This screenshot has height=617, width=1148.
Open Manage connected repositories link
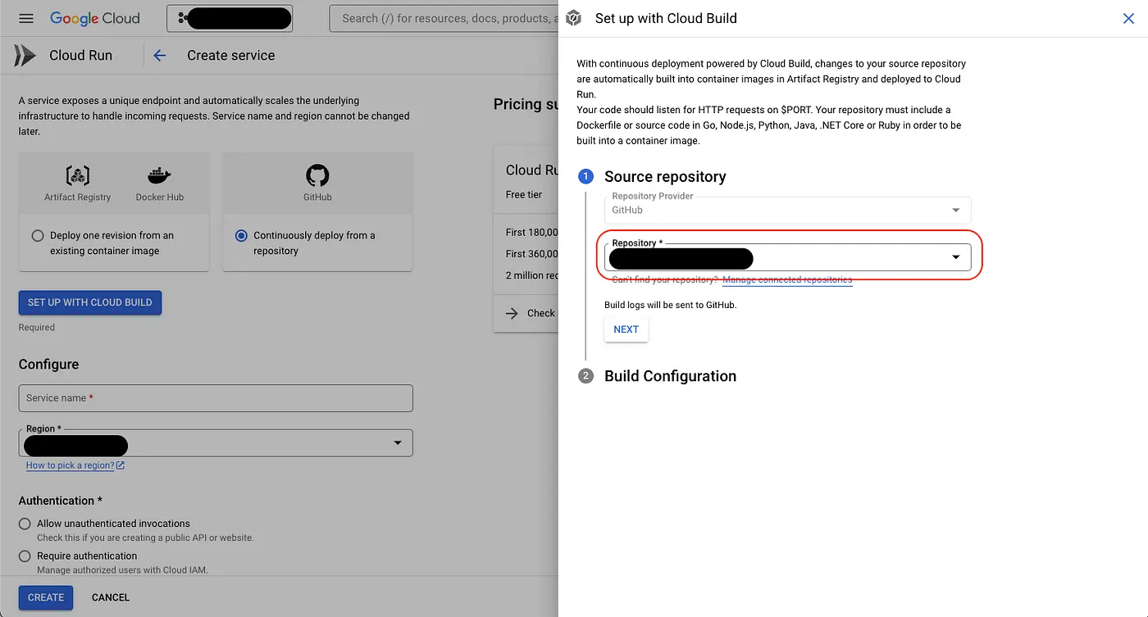(x=787, y=279)
